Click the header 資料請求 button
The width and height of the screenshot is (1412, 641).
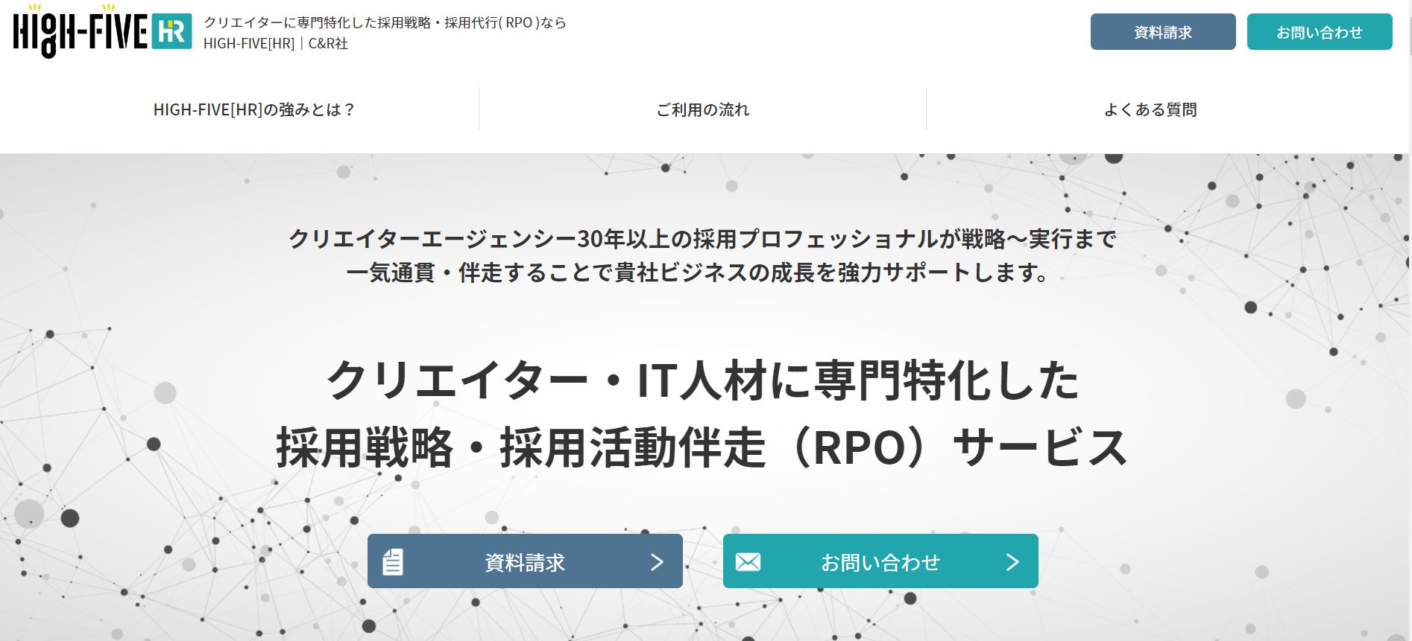(1163, 32)
